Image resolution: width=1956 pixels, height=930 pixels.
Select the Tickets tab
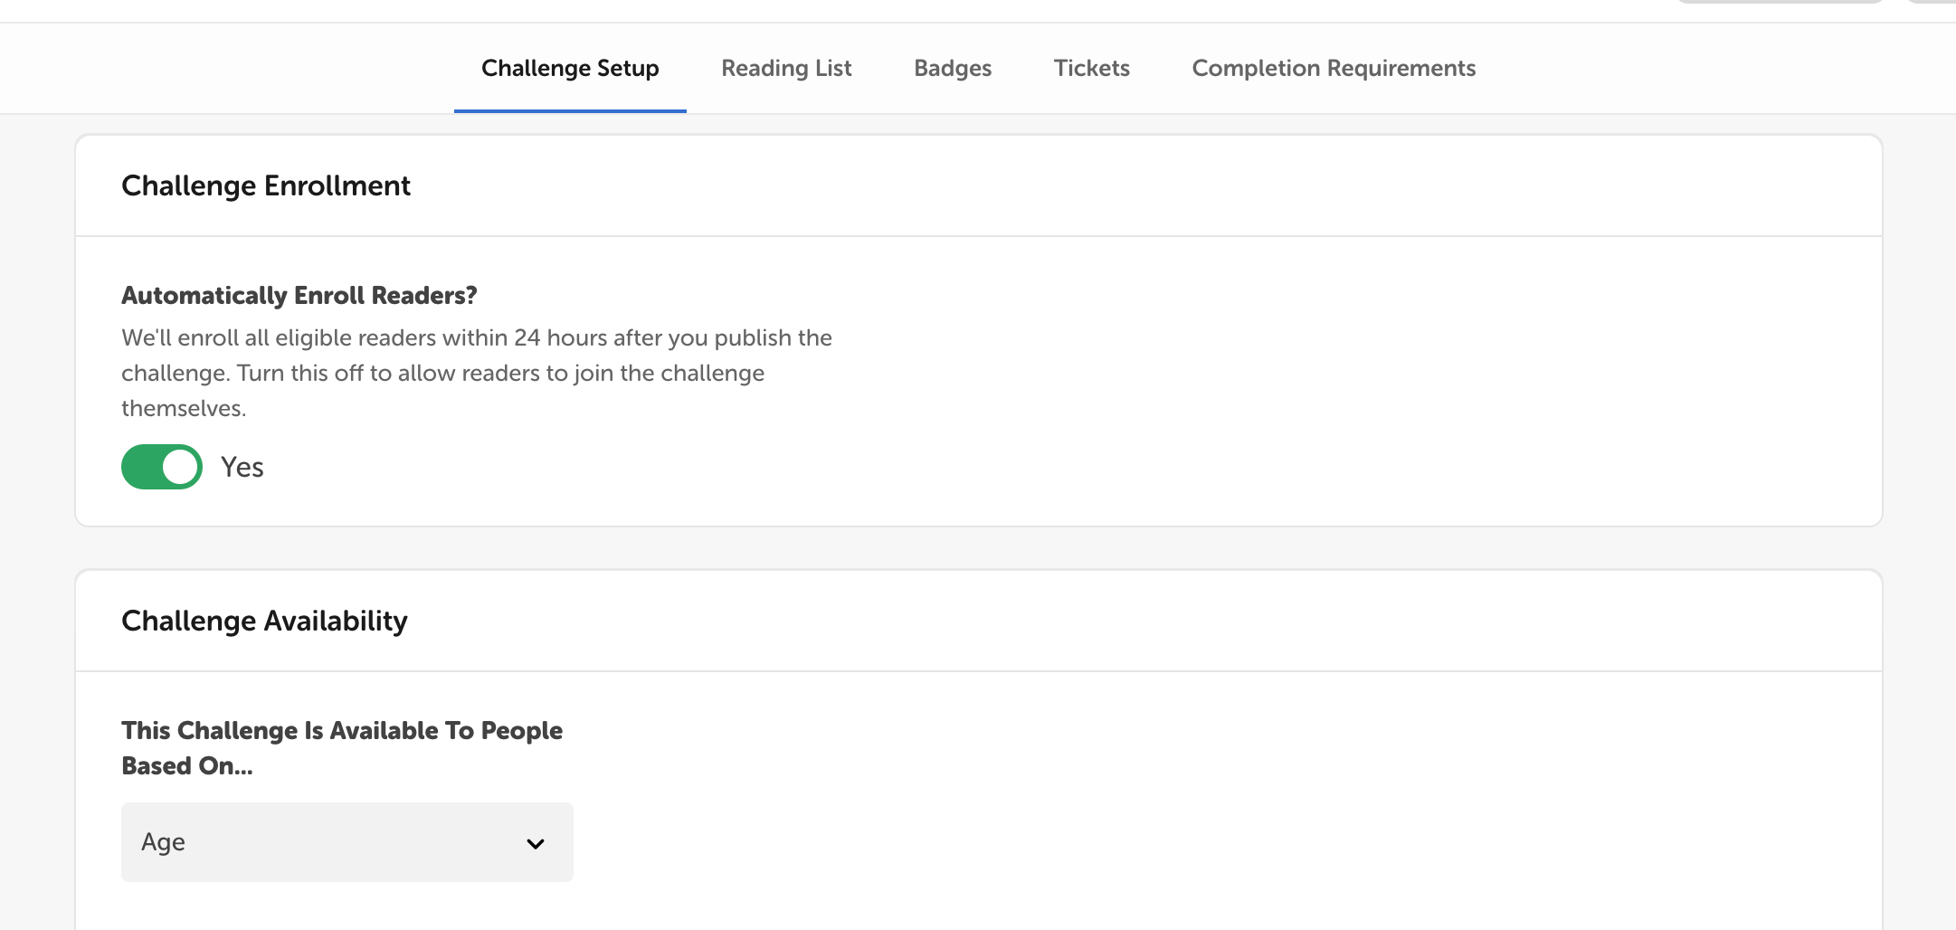click(1090, 68)
